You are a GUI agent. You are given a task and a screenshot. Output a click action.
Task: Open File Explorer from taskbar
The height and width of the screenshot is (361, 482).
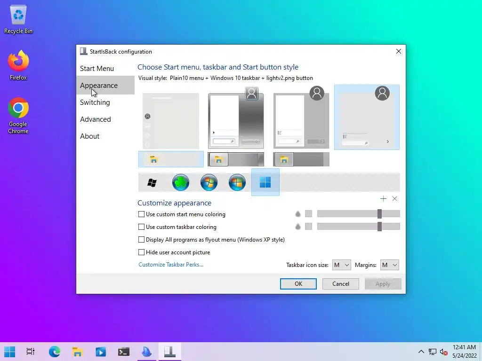78,352
